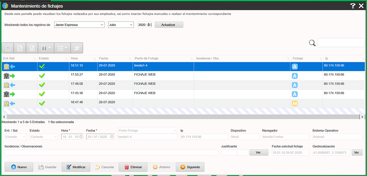Sort the table by the Fecha column
Viewport: 367px width, 176px height.
point(114,58)
